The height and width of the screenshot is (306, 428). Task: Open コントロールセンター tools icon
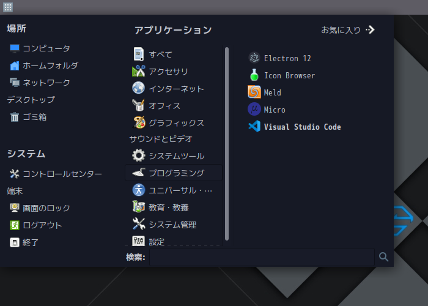(x=15, y=174)
